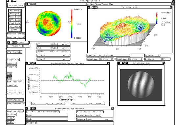181x125 pixels.
Task: Open the Measure Cntrl panel
Action: 16,34
